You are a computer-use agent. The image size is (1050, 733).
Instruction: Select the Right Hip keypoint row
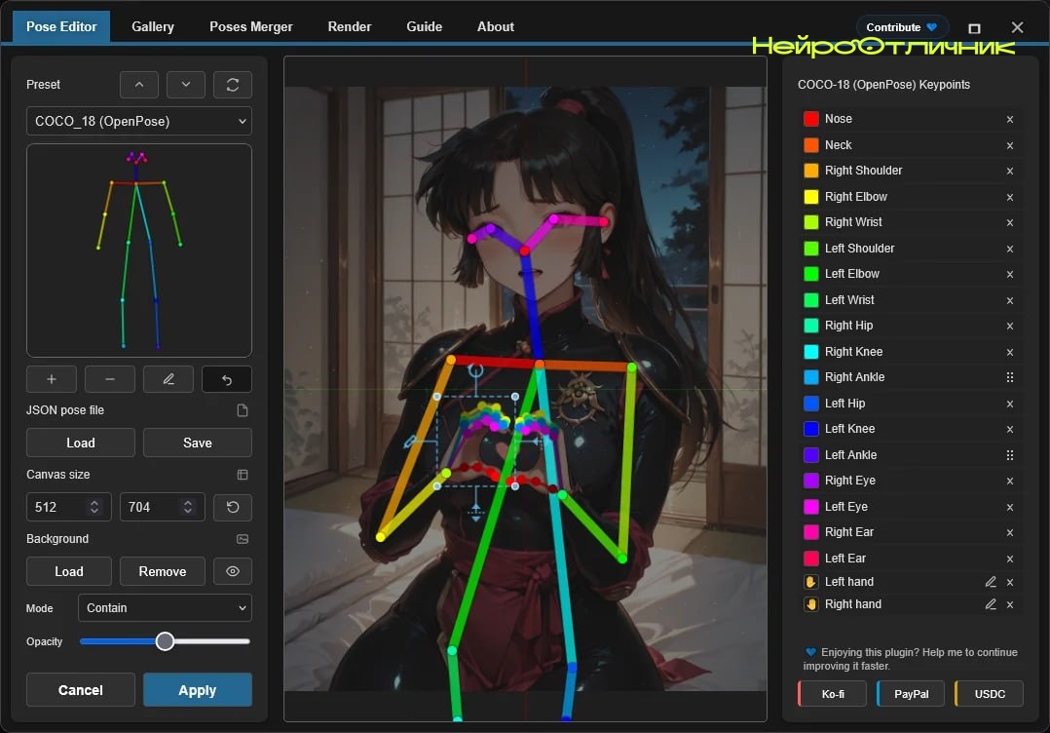(x=910, y=326)
